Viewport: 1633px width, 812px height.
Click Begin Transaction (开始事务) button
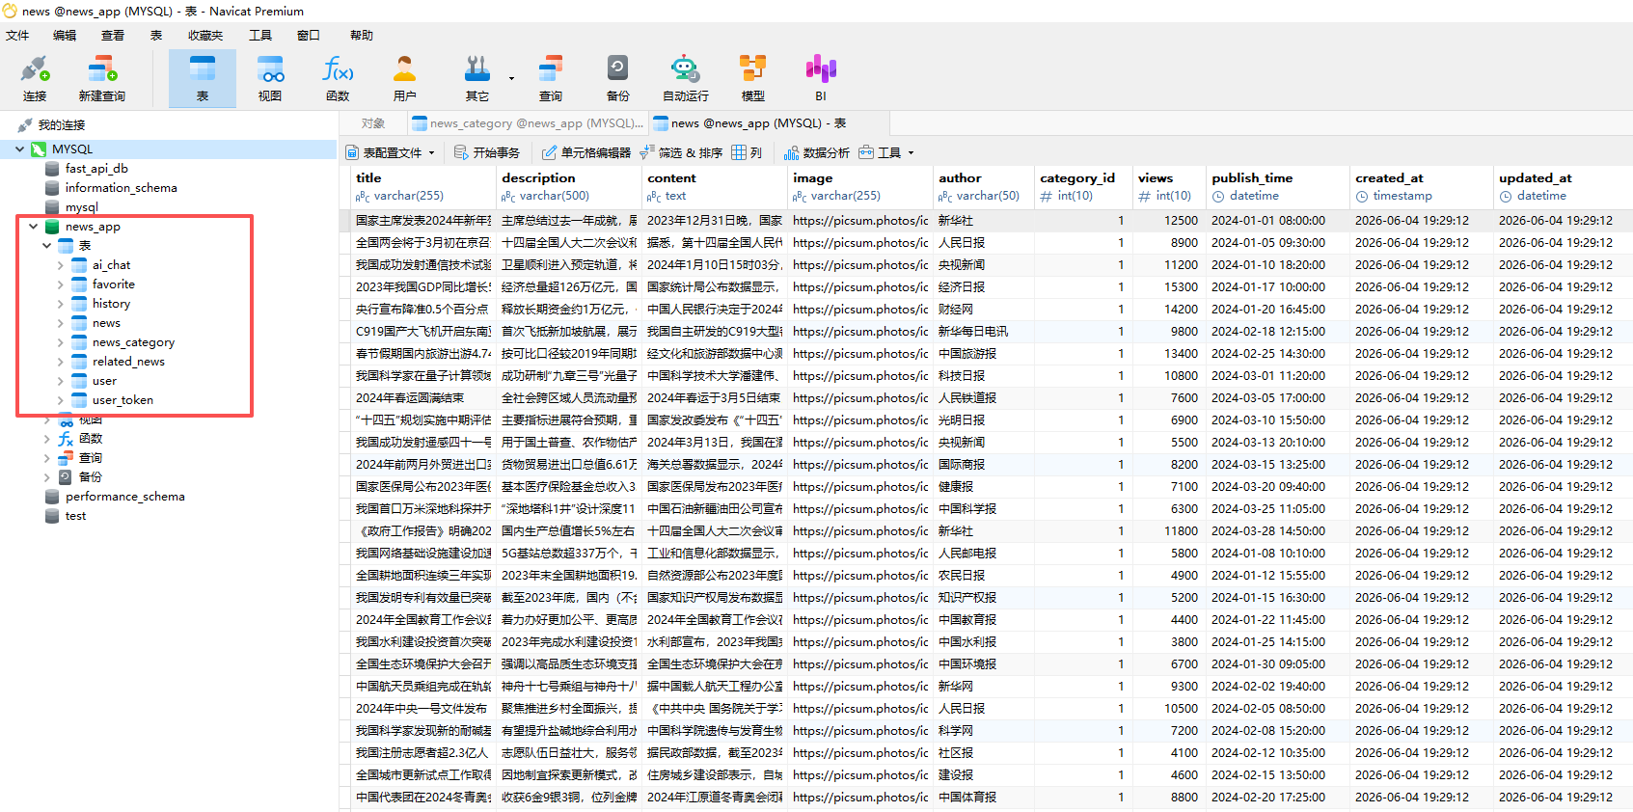tap(487, 152)
